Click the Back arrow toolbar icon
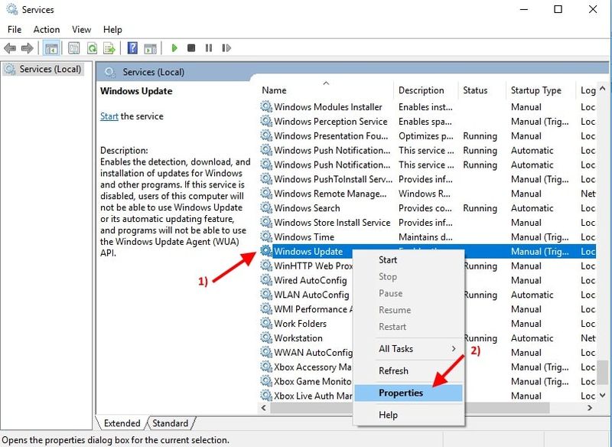 click(10, 48)
